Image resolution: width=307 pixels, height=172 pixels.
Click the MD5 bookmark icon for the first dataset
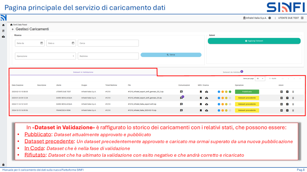201,91
